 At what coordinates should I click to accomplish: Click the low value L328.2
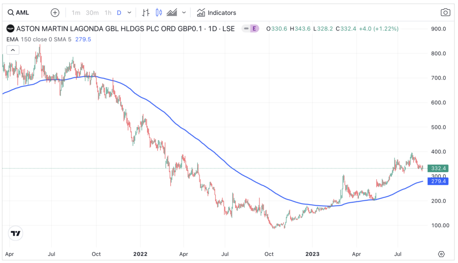click(323, 29)
